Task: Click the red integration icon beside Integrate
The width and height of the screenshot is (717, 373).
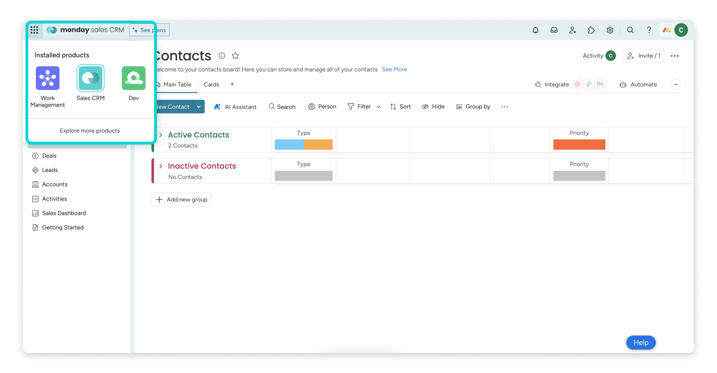Action: point(577,84)
